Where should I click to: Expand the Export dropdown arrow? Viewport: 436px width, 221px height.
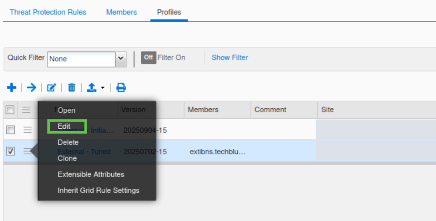click(103, 88)
